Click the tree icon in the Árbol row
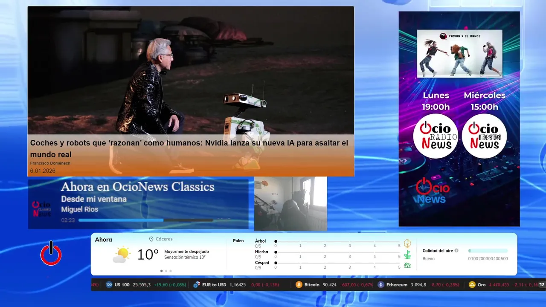The width and height of the screenshot is (546, 307). tap(407, 243)
